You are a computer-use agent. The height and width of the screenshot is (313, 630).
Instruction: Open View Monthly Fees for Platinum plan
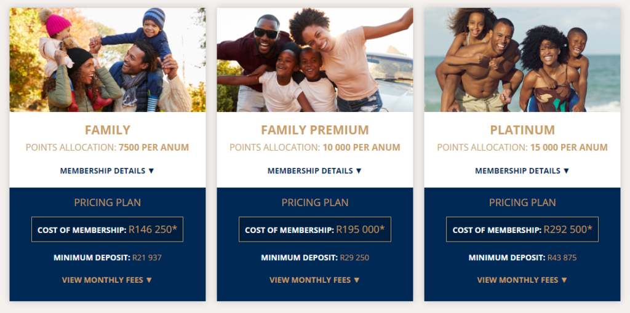(x=522, y=280)
